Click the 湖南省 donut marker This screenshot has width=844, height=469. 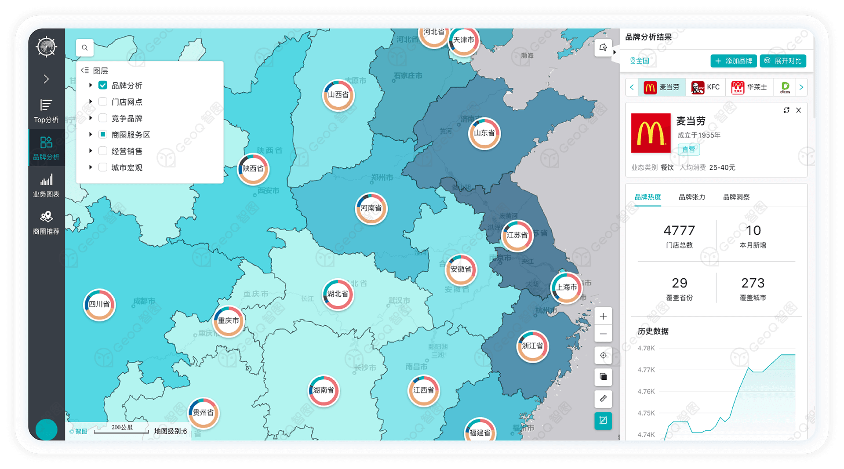(324, 390)
